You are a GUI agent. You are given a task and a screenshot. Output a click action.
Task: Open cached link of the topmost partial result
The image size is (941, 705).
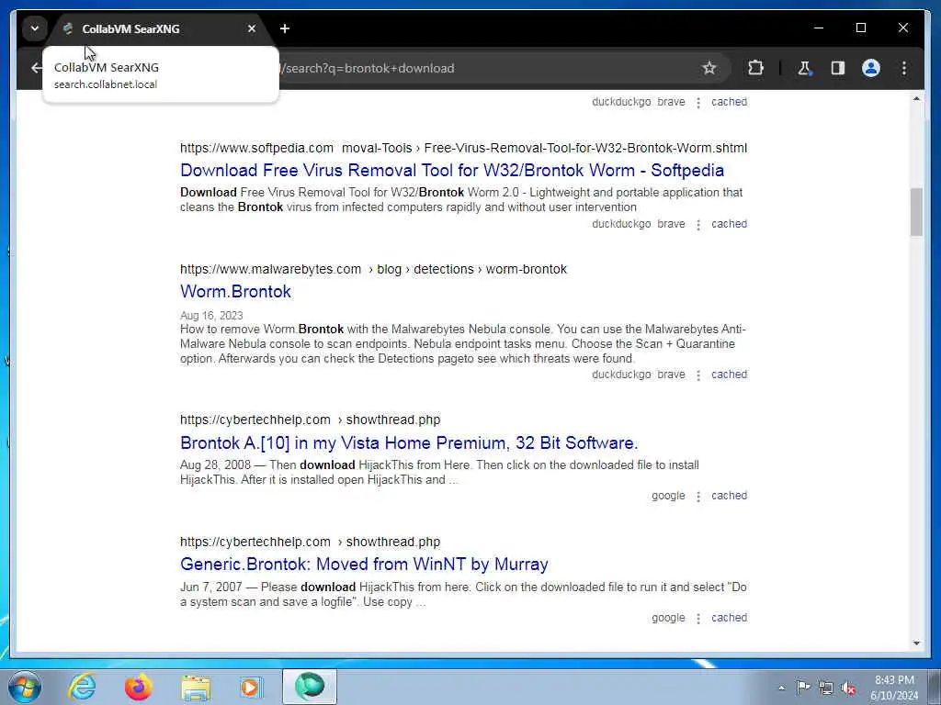click(x=729, y=102)
